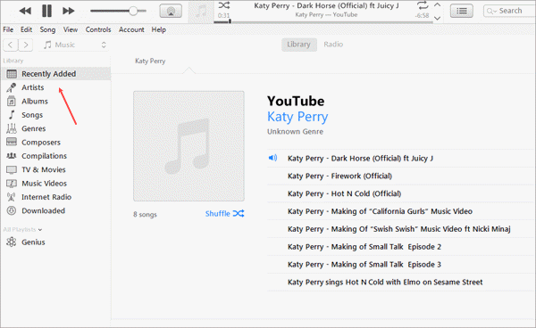This screenshot has height=328, width=536.
Task: Click the YouTube album title
Action: (x=296, y=102)
